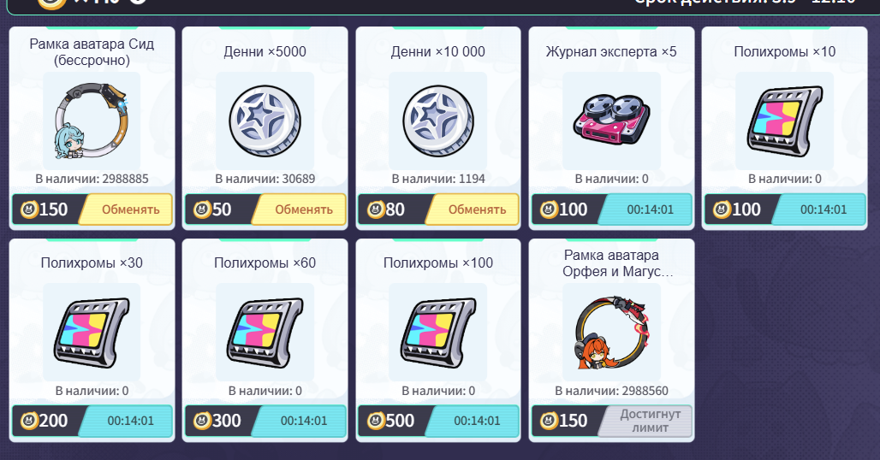Click the Журнал эксперта ×5 tape icon

pyautogui.click(x=611, y=120)
